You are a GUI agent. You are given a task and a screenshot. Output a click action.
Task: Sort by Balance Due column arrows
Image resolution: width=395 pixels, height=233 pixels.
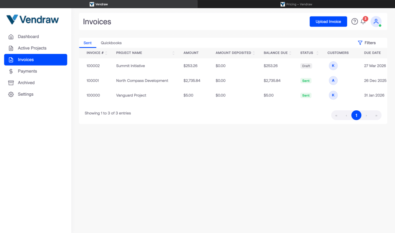[x=290, y=53]
